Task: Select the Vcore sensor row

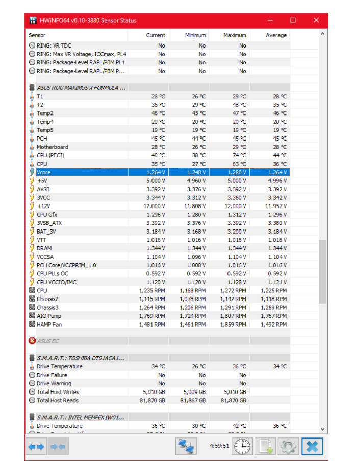Action: [158, 172]
